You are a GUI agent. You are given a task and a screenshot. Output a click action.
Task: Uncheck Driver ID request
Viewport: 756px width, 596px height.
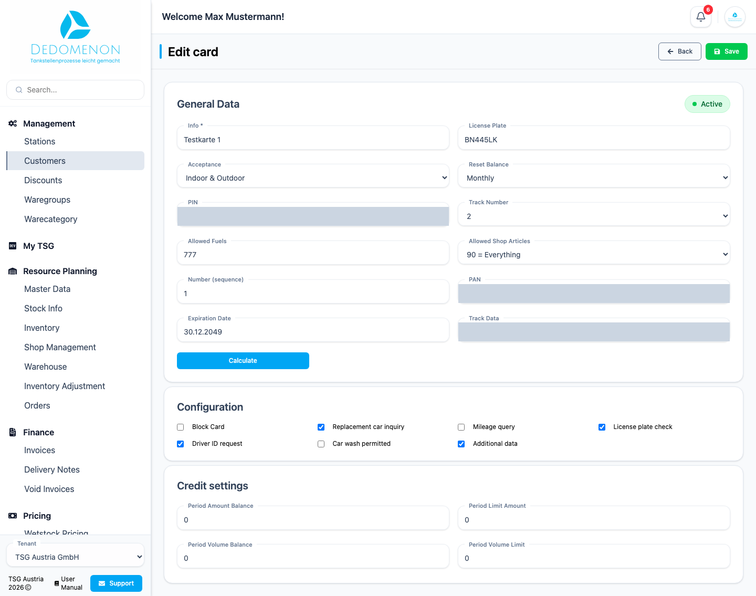(x=181, y=444)
